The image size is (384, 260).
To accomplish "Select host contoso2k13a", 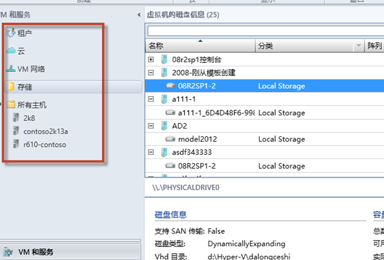I will (46, 131).
